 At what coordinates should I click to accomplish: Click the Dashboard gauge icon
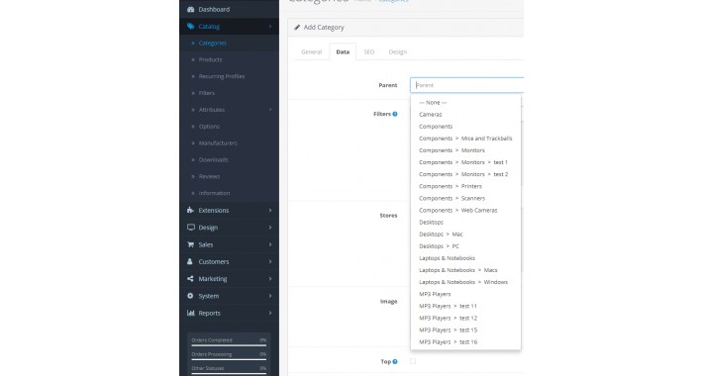pos(190,10)
